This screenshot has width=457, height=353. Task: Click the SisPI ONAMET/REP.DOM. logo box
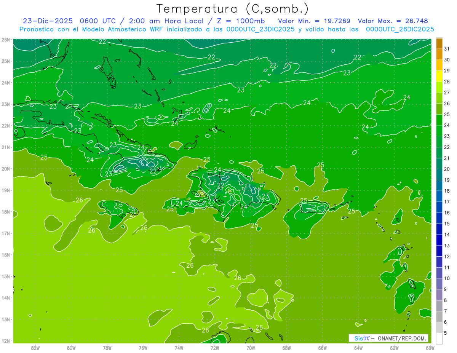tap(388, 338)
